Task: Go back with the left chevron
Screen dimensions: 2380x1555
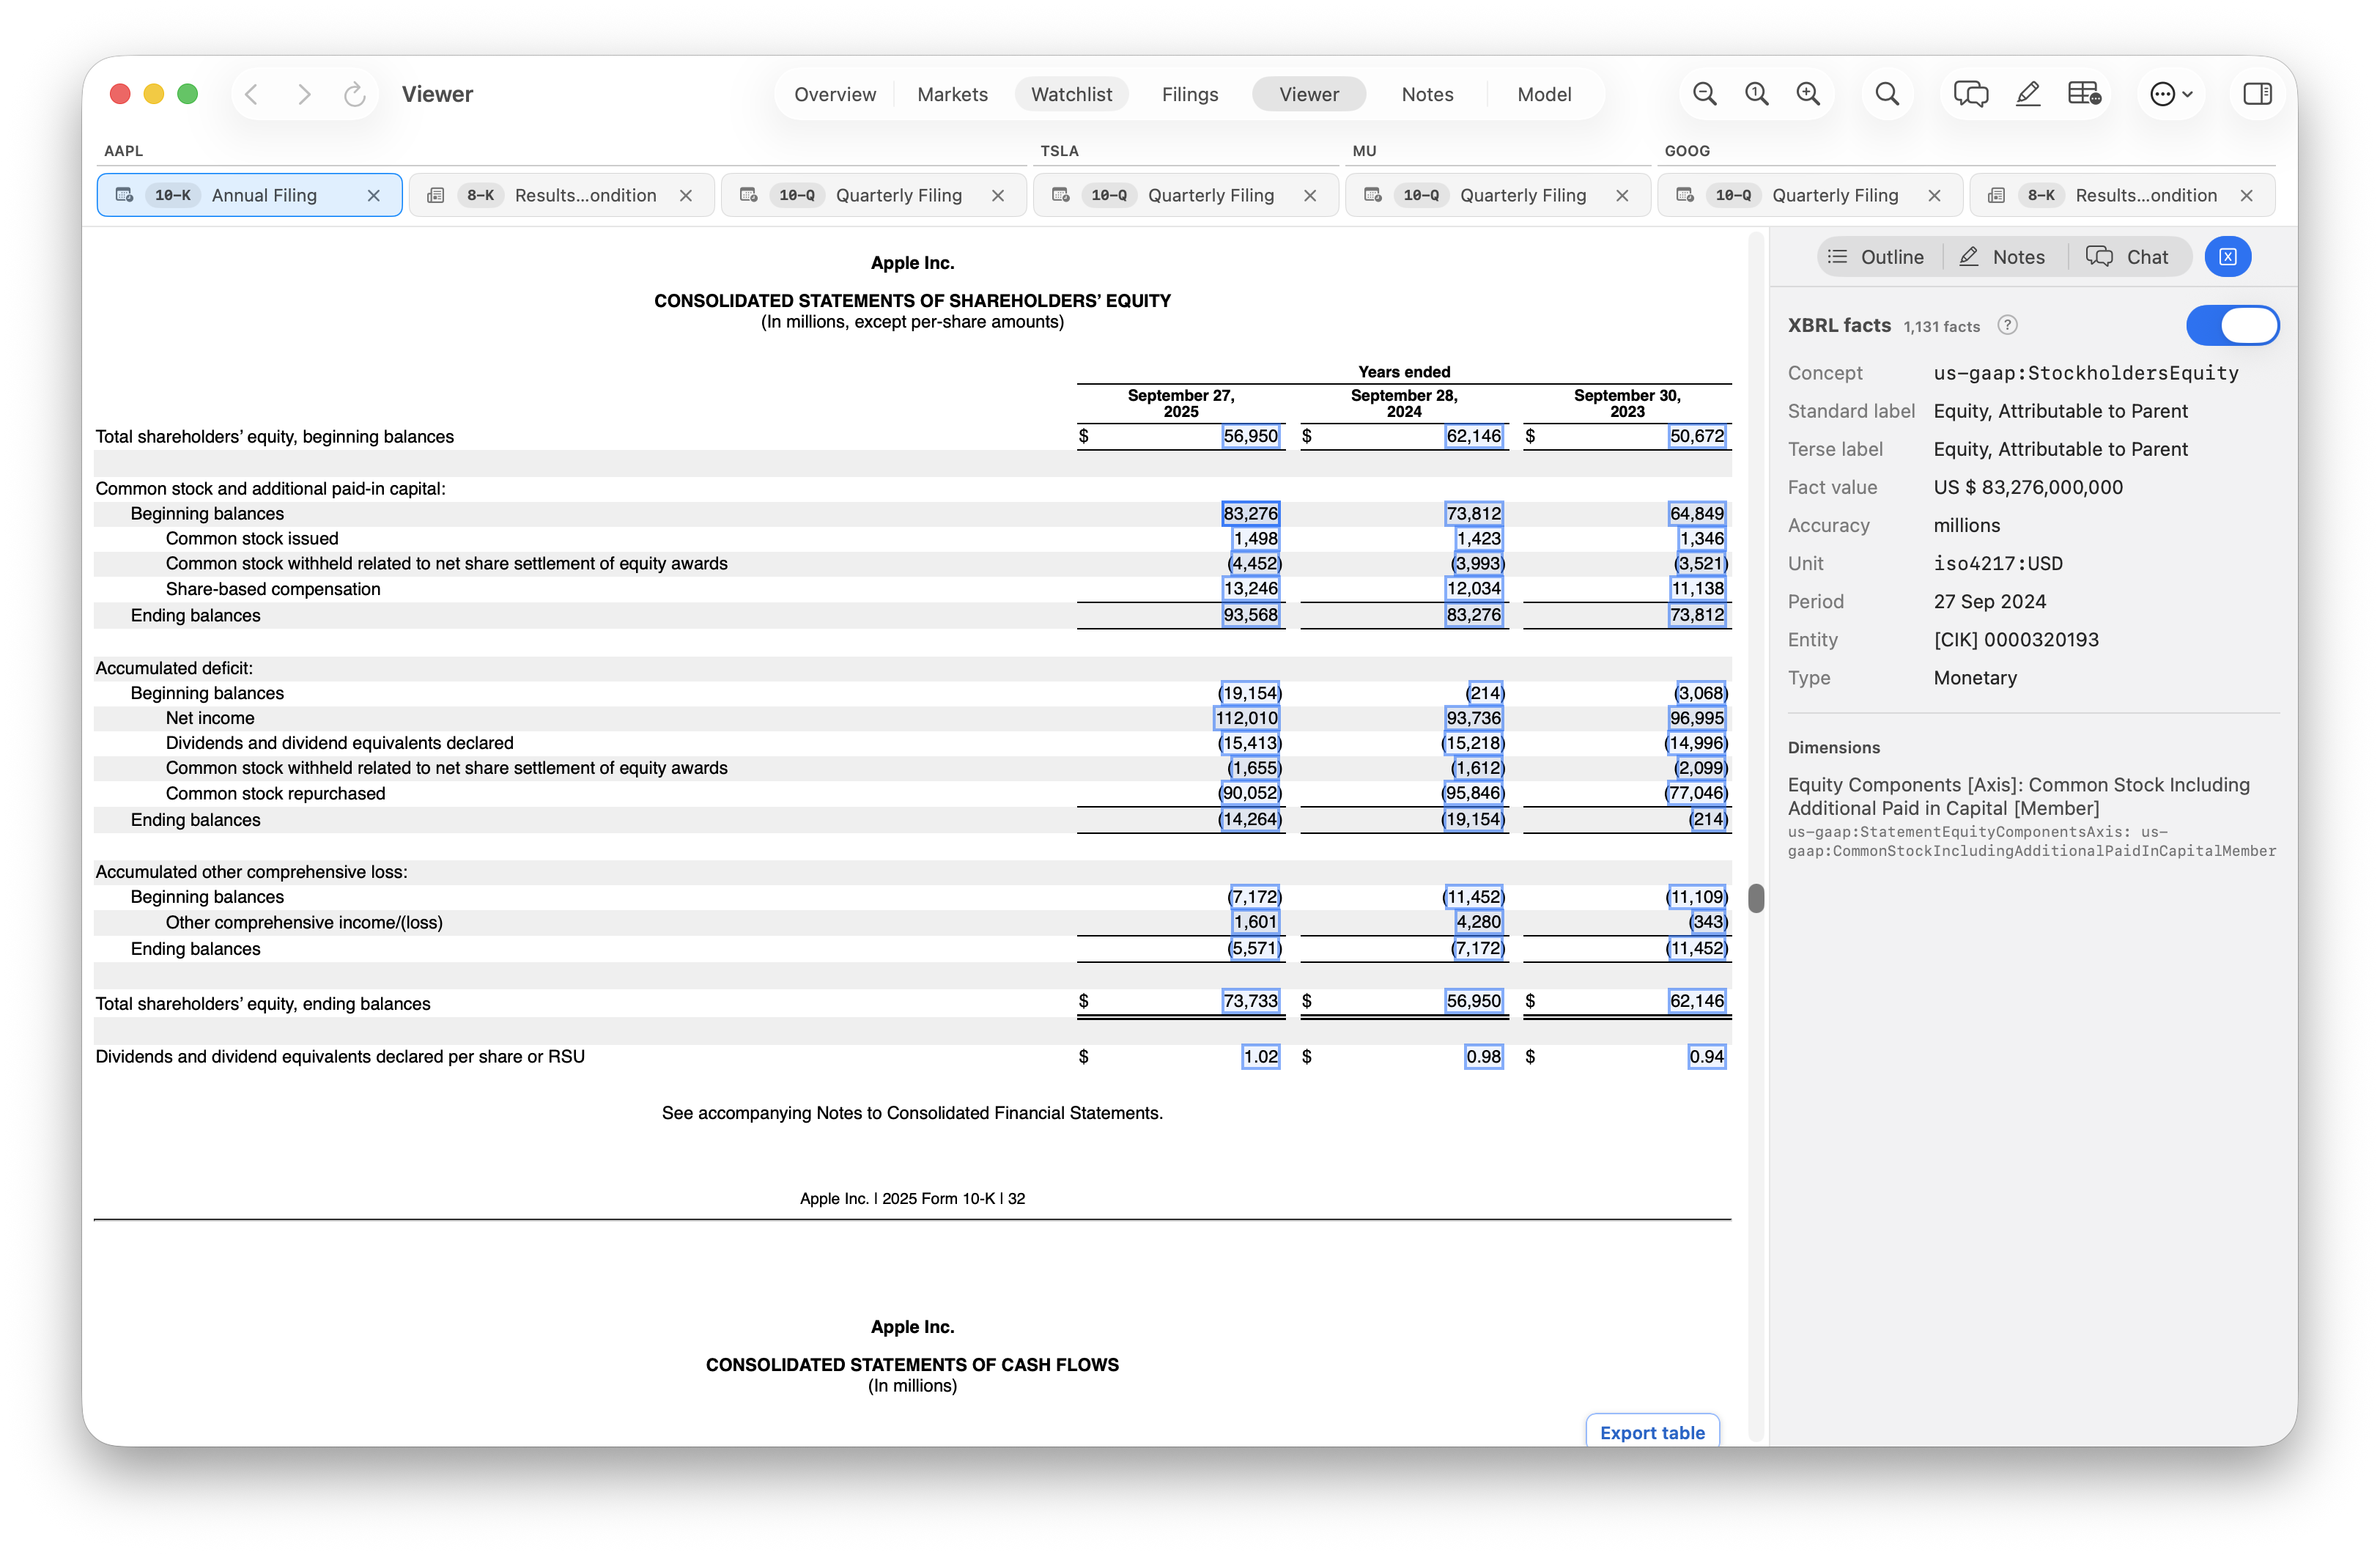Action: click(x=252, y=94)
